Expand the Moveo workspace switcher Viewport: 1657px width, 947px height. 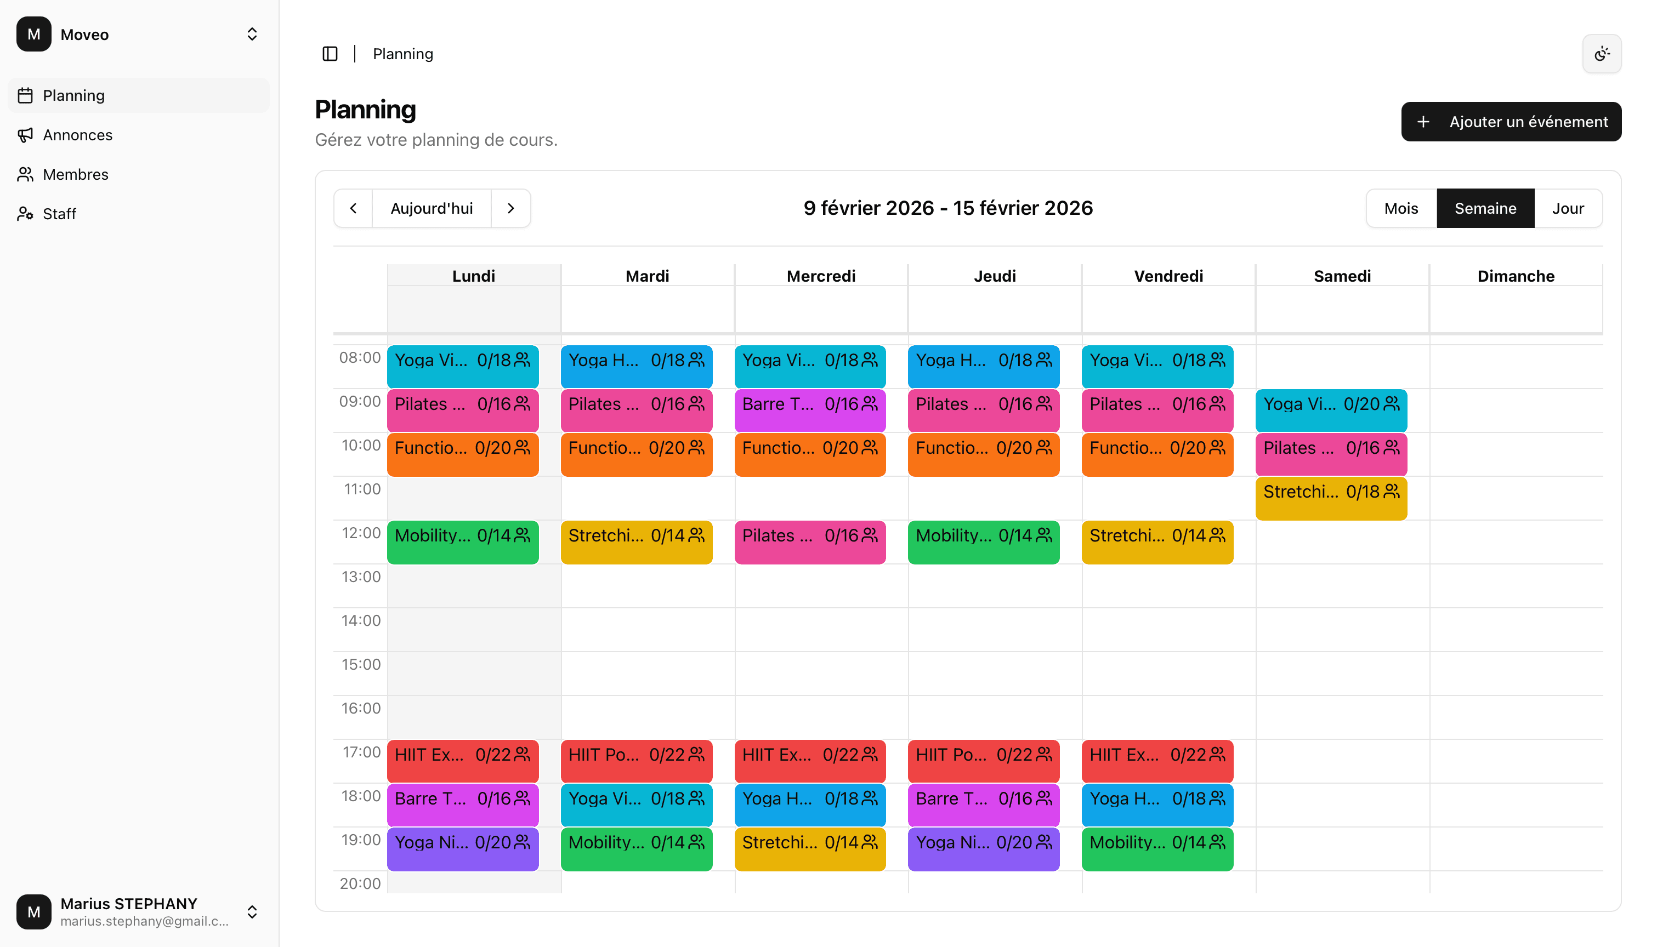(x=252, y=34)
